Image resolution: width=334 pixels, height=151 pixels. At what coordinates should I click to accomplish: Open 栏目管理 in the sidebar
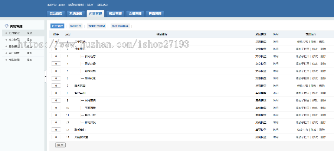14,33
